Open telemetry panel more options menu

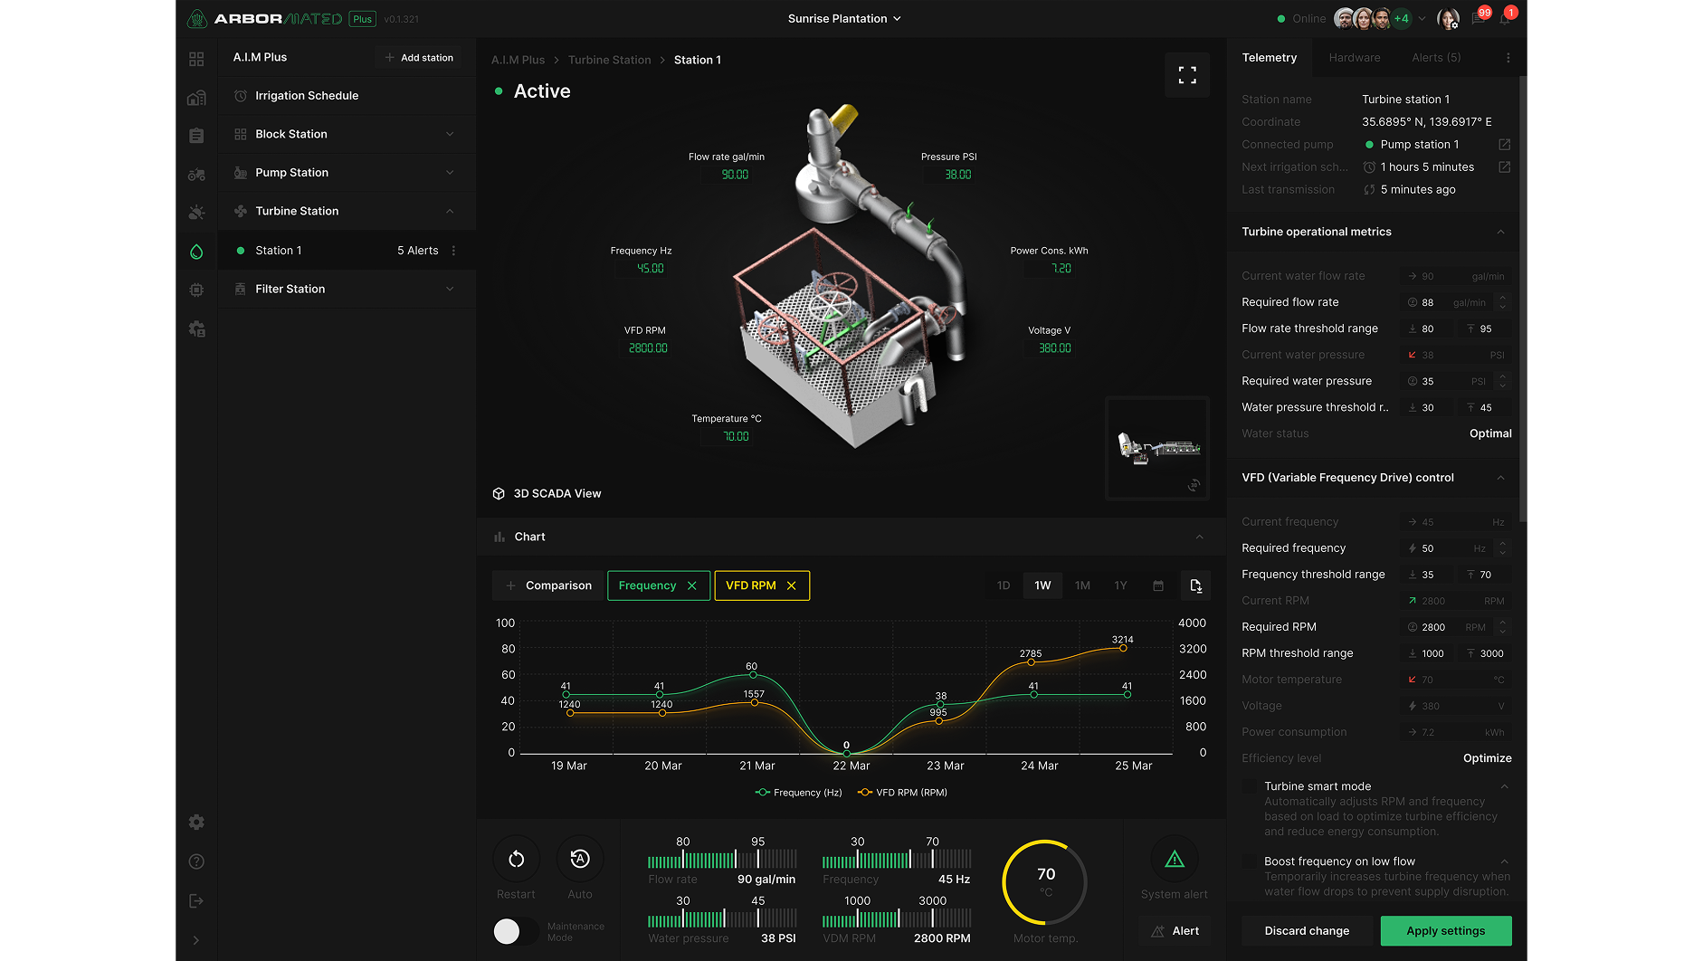[1508, 58]
